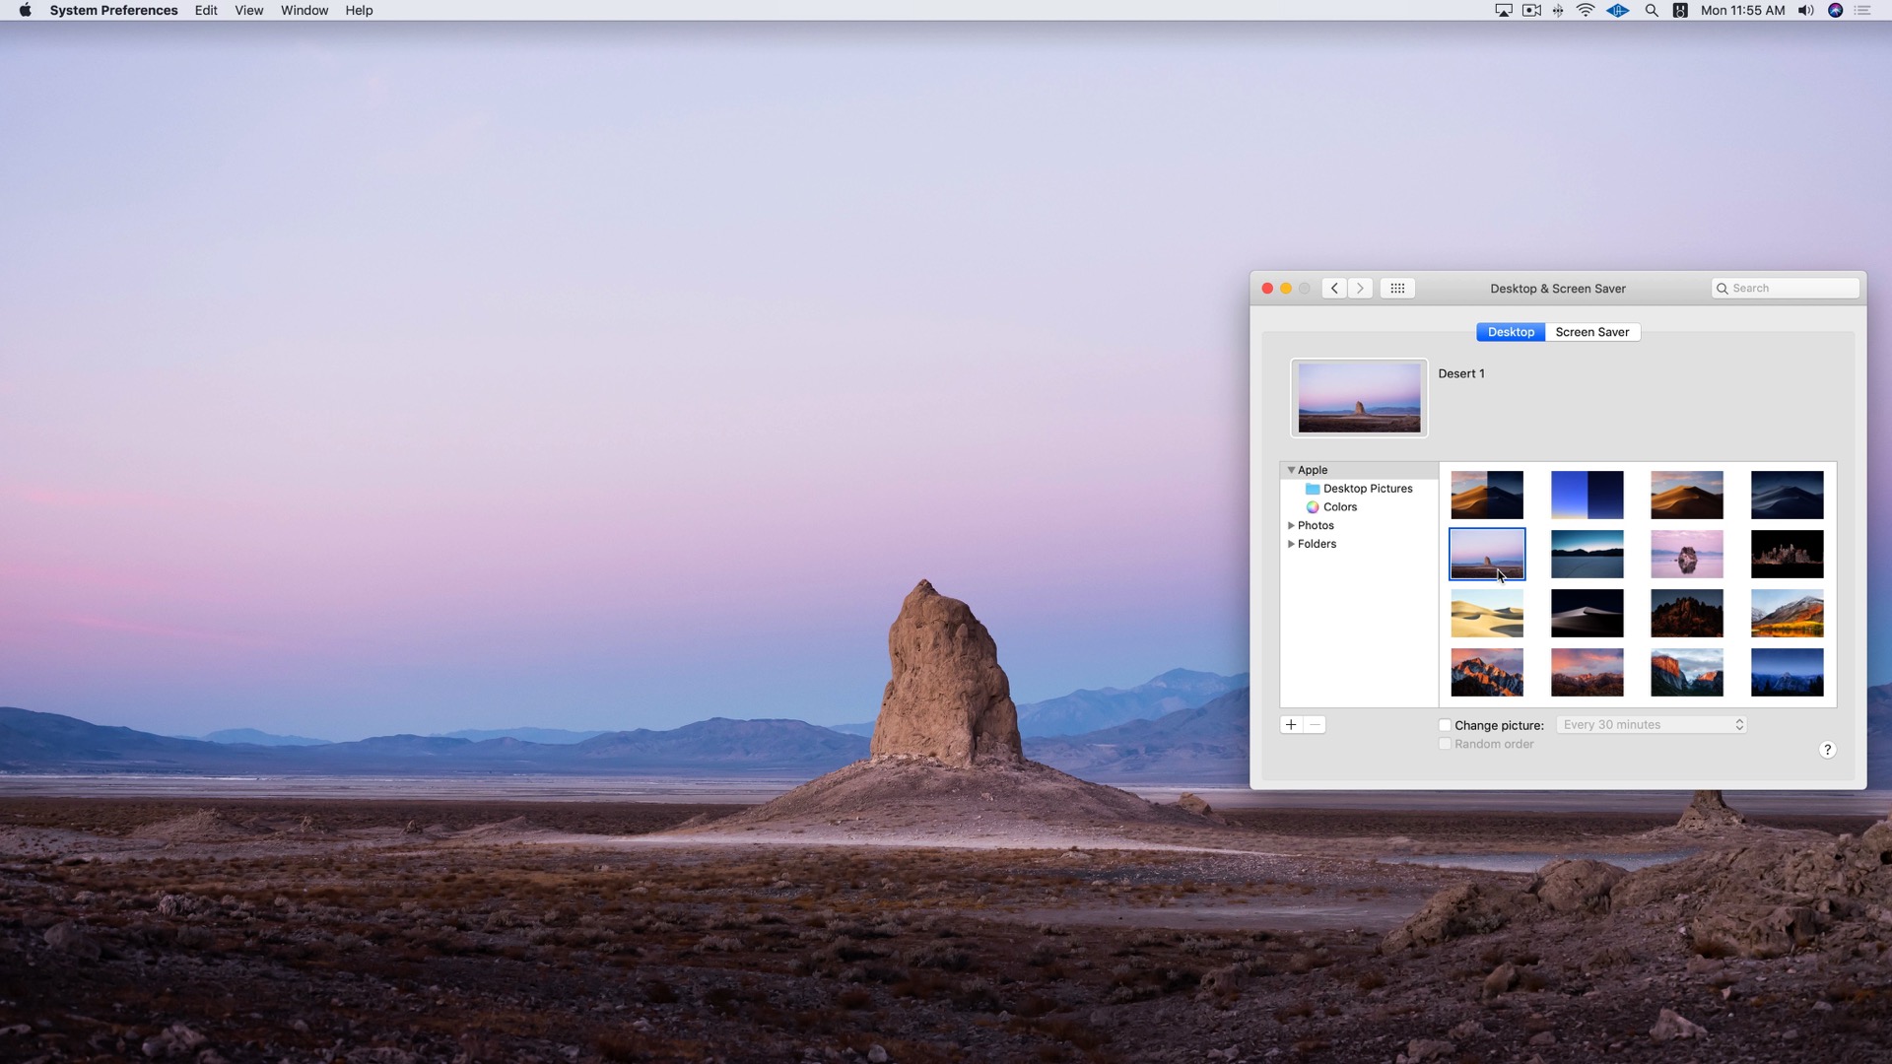This screenshot has height=1064, width=1892.
Task: Click the forward navigation arrow
Action: 1360,289
